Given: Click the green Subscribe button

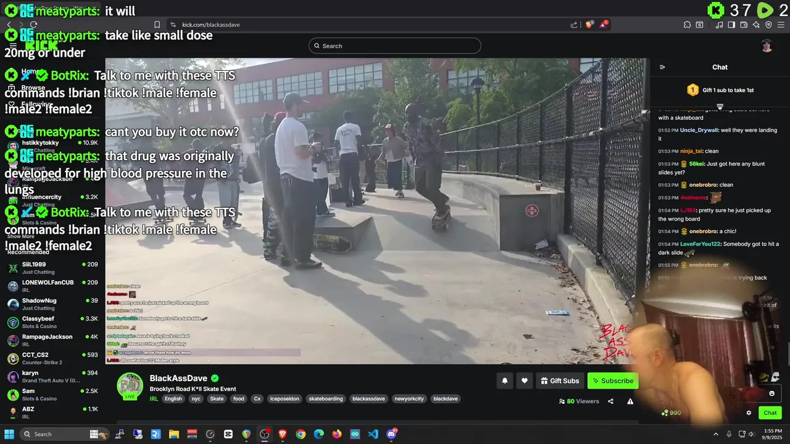Looking at the screenshot, I should pos(613,381).
